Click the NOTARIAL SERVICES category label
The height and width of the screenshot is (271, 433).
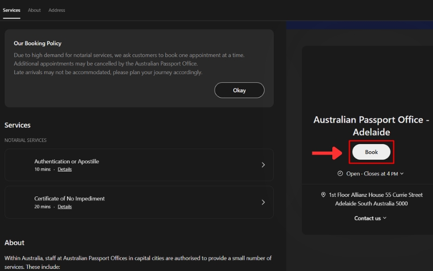(x=25, y=140)
